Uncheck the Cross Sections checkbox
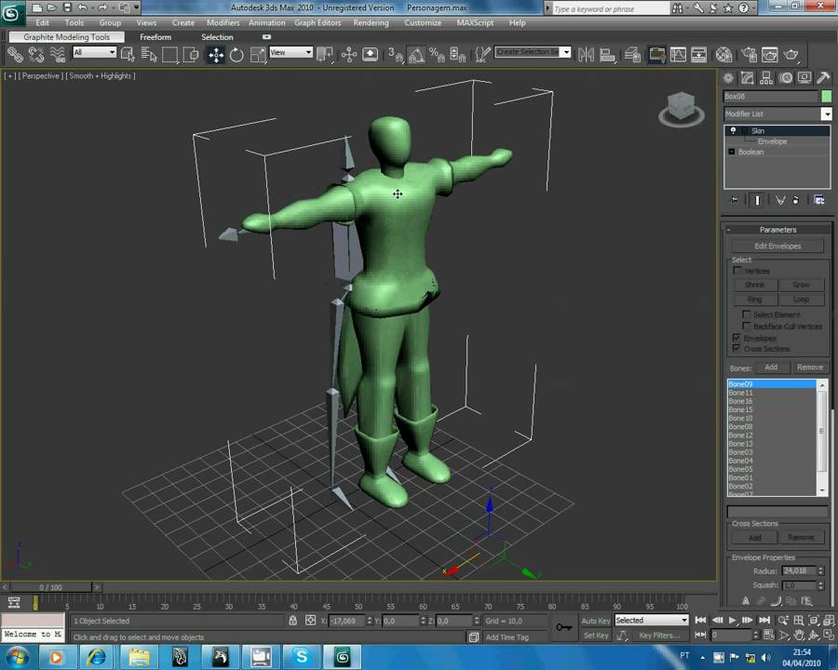Image resolution: width=838 pixels, height=670 pixels. [736, 348]
